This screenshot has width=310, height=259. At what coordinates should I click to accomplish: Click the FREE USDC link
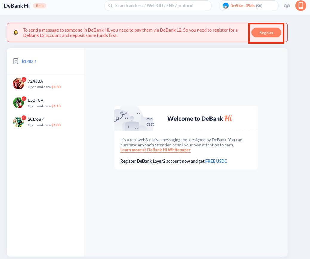[216, 161]
